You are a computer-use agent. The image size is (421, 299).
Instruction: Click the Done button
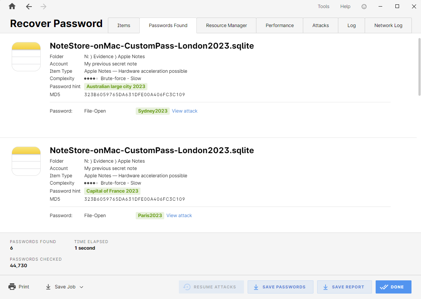[x=393, y=287]
